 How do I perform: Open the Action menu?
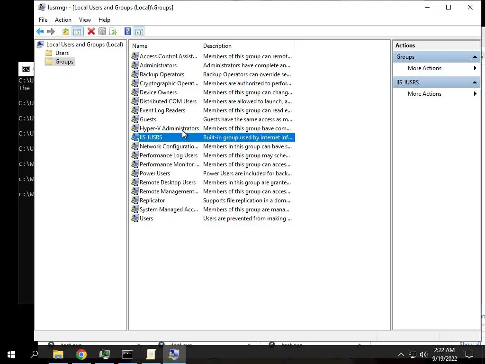coord(63,20)
